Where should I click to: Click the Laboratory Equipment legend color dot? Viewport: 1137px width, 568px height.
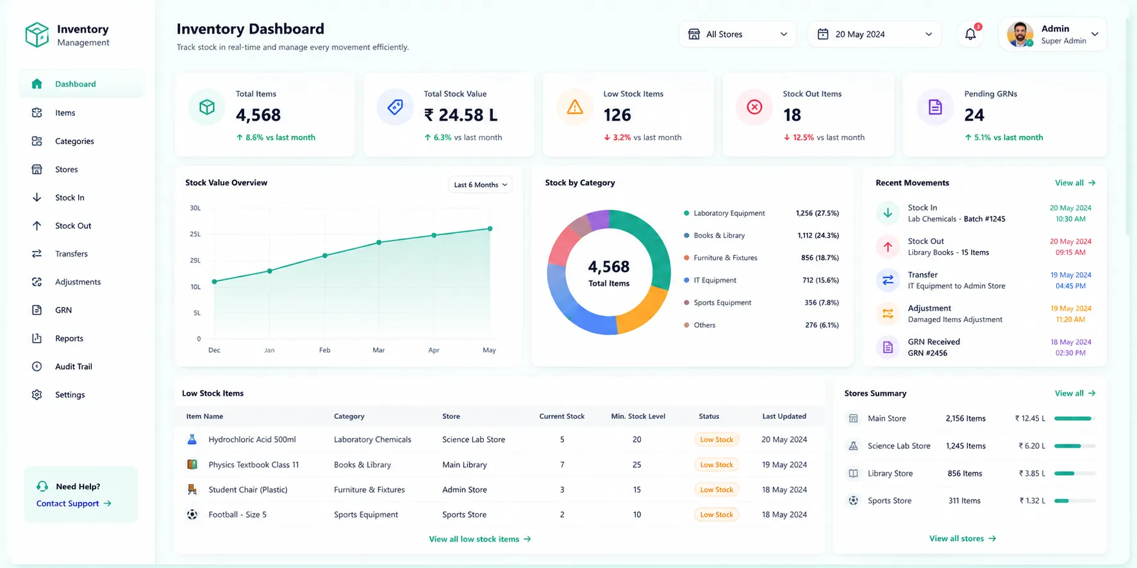(x=686, y=213)
